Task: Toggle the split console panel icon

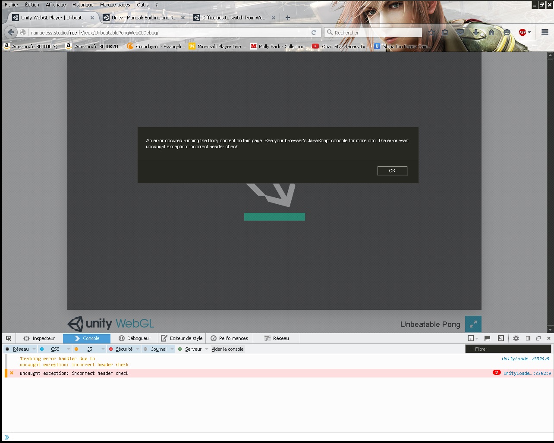Action: pos(487,338)
